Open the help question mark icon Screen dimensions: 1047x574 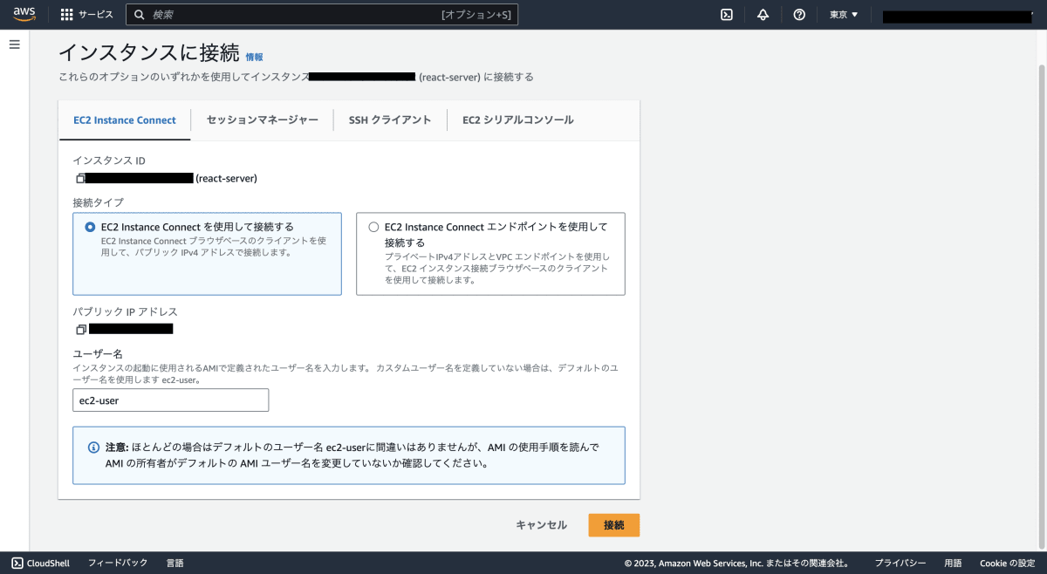point(799,15)
